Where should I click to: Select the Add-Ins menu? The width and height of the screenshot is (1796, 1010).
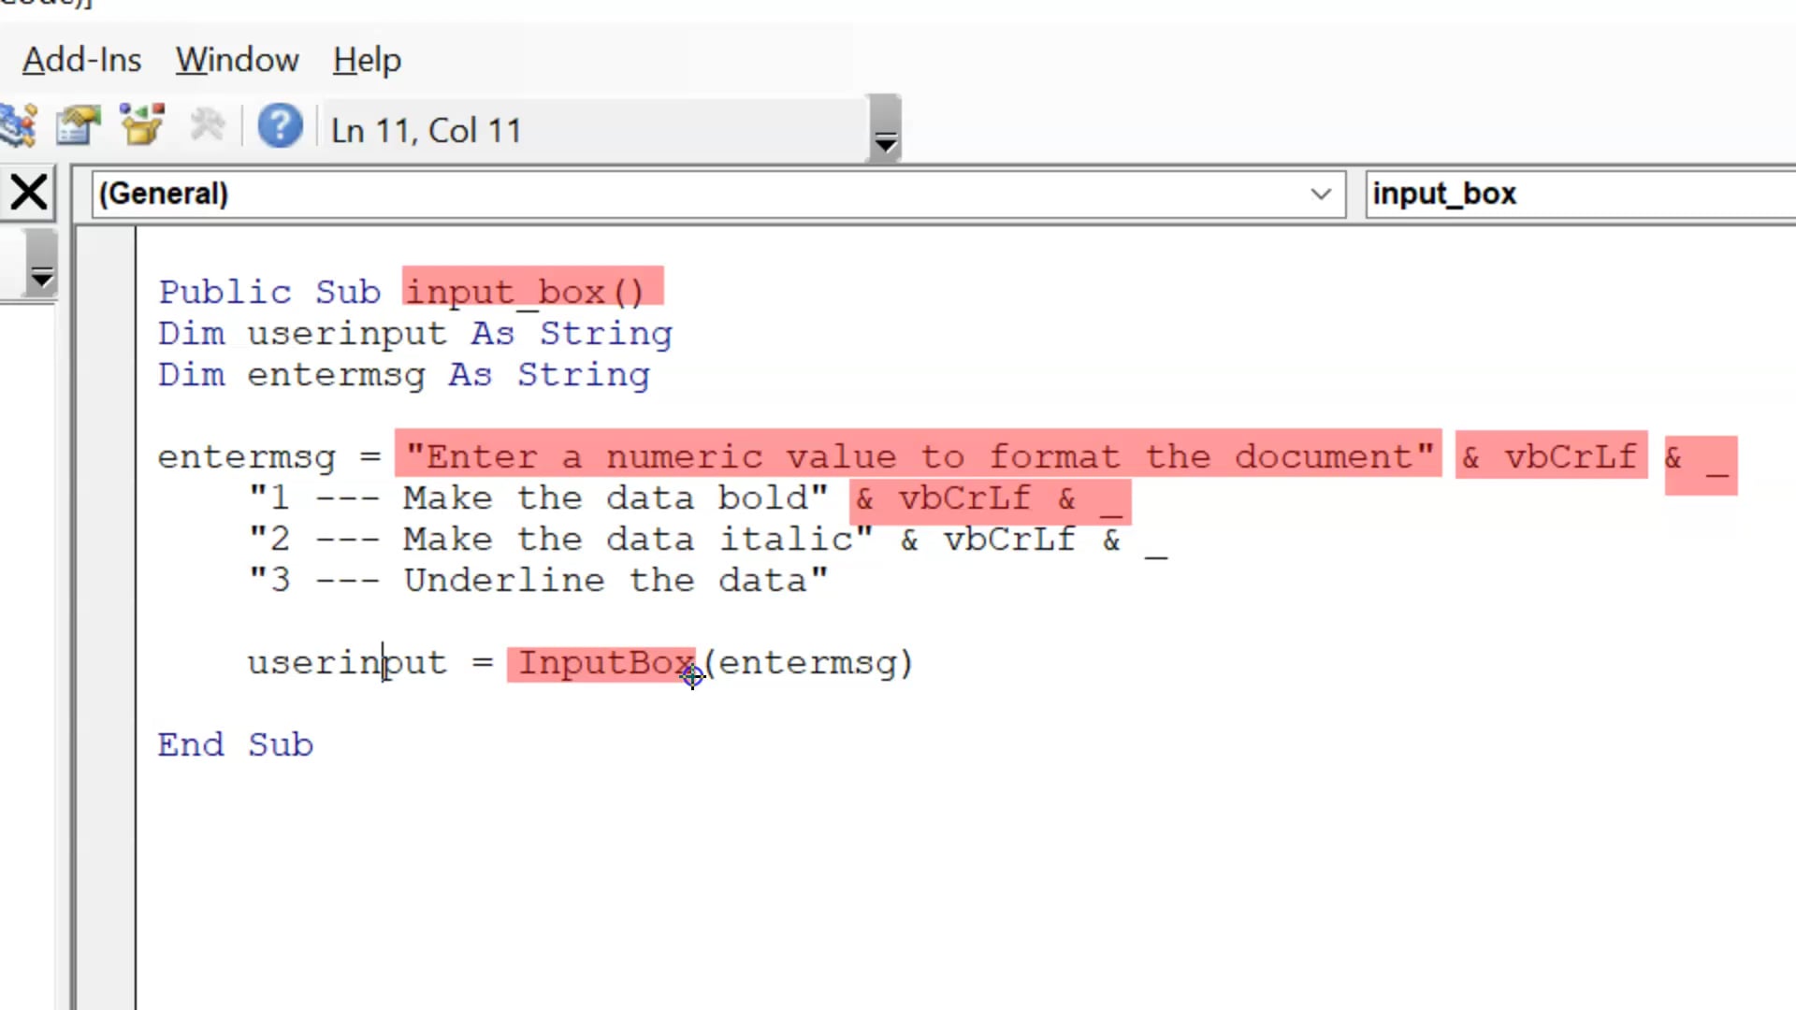(x=81, y=58)
